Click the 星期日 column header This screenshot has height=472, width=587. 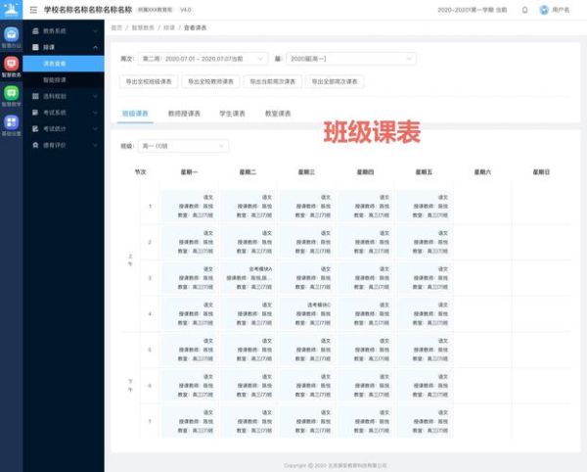[541, 172]
